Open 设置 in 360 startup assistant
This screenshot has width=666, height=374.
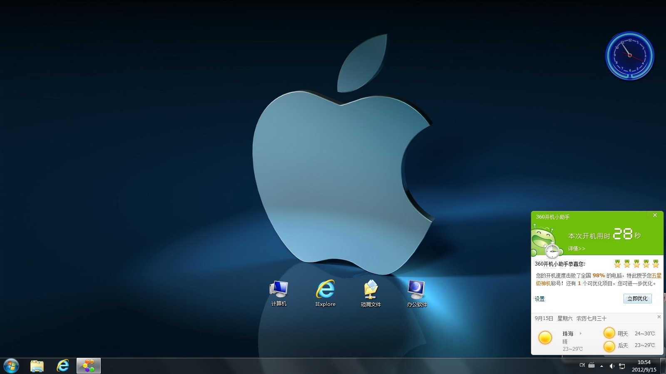point(539,299)
